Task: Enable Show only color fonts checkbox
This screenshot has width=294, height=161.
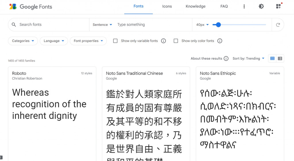Action: coord(176,41)
